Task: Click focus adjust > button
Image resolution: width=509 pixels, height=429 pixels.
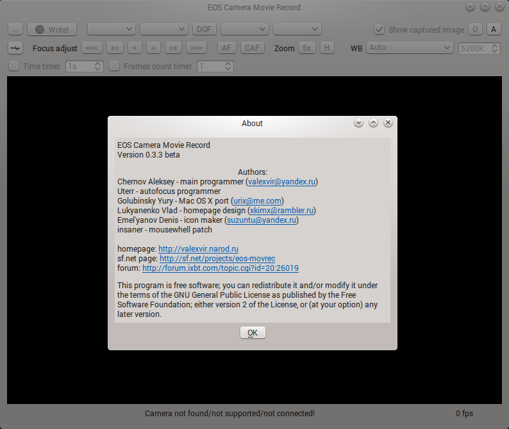Action: 153,48
